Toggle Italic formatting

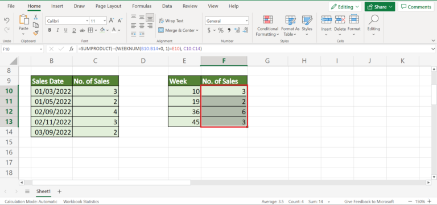(x=57, y=30)
